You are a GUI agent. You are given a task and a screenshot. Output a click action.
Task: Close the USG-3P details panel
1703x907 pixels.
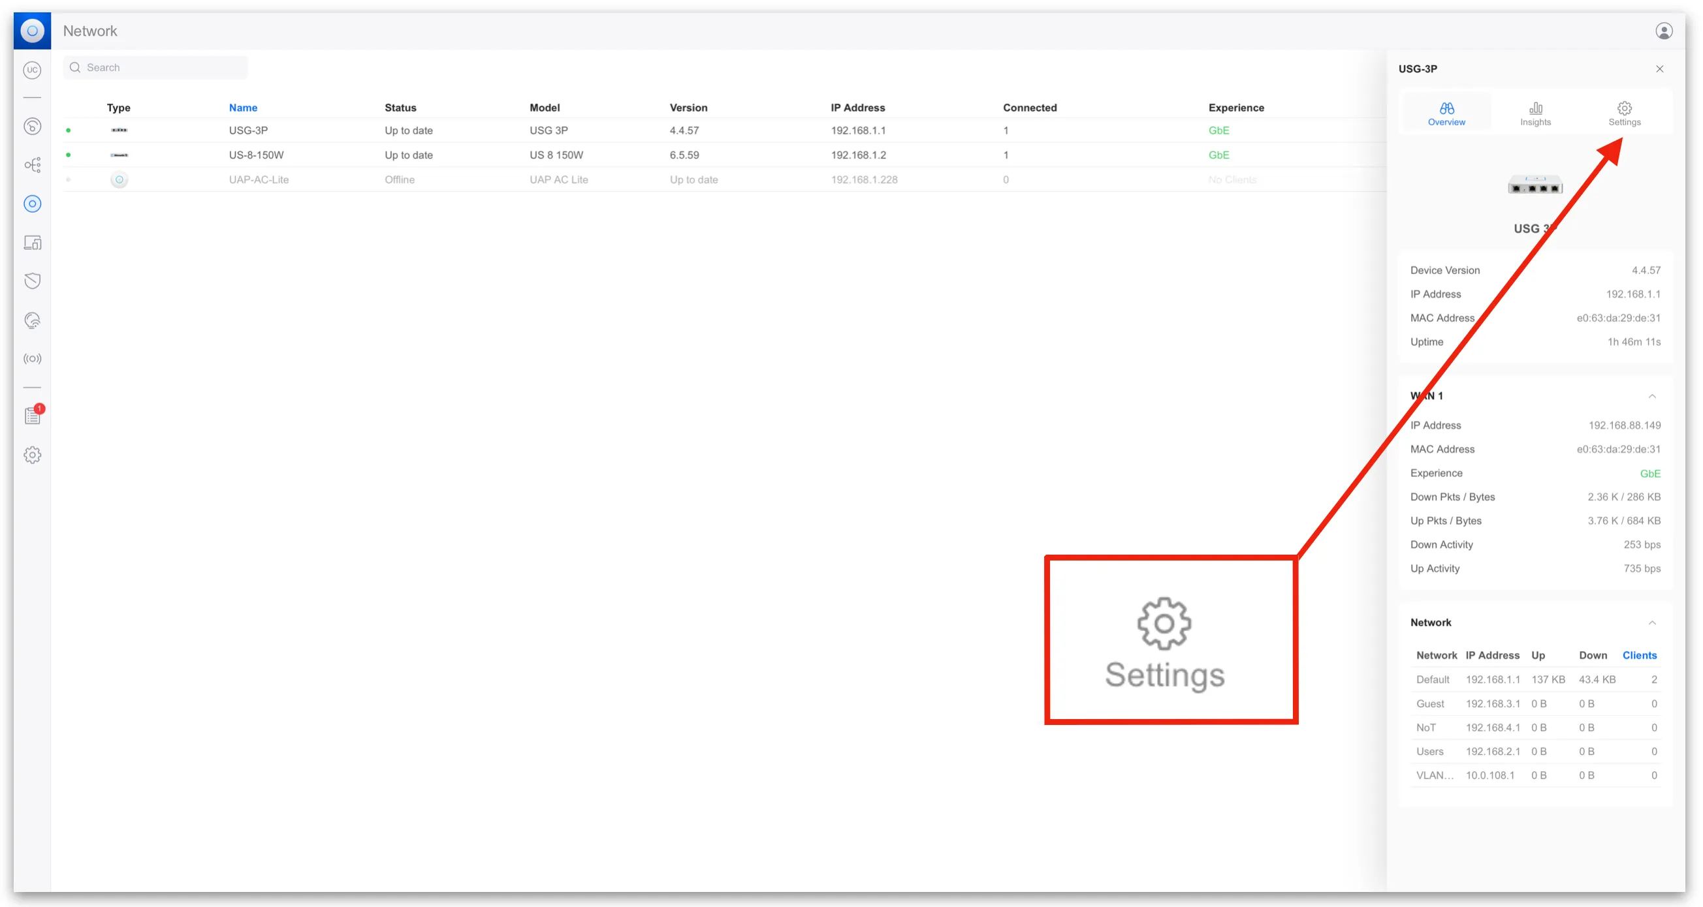tap(1659, 69)
